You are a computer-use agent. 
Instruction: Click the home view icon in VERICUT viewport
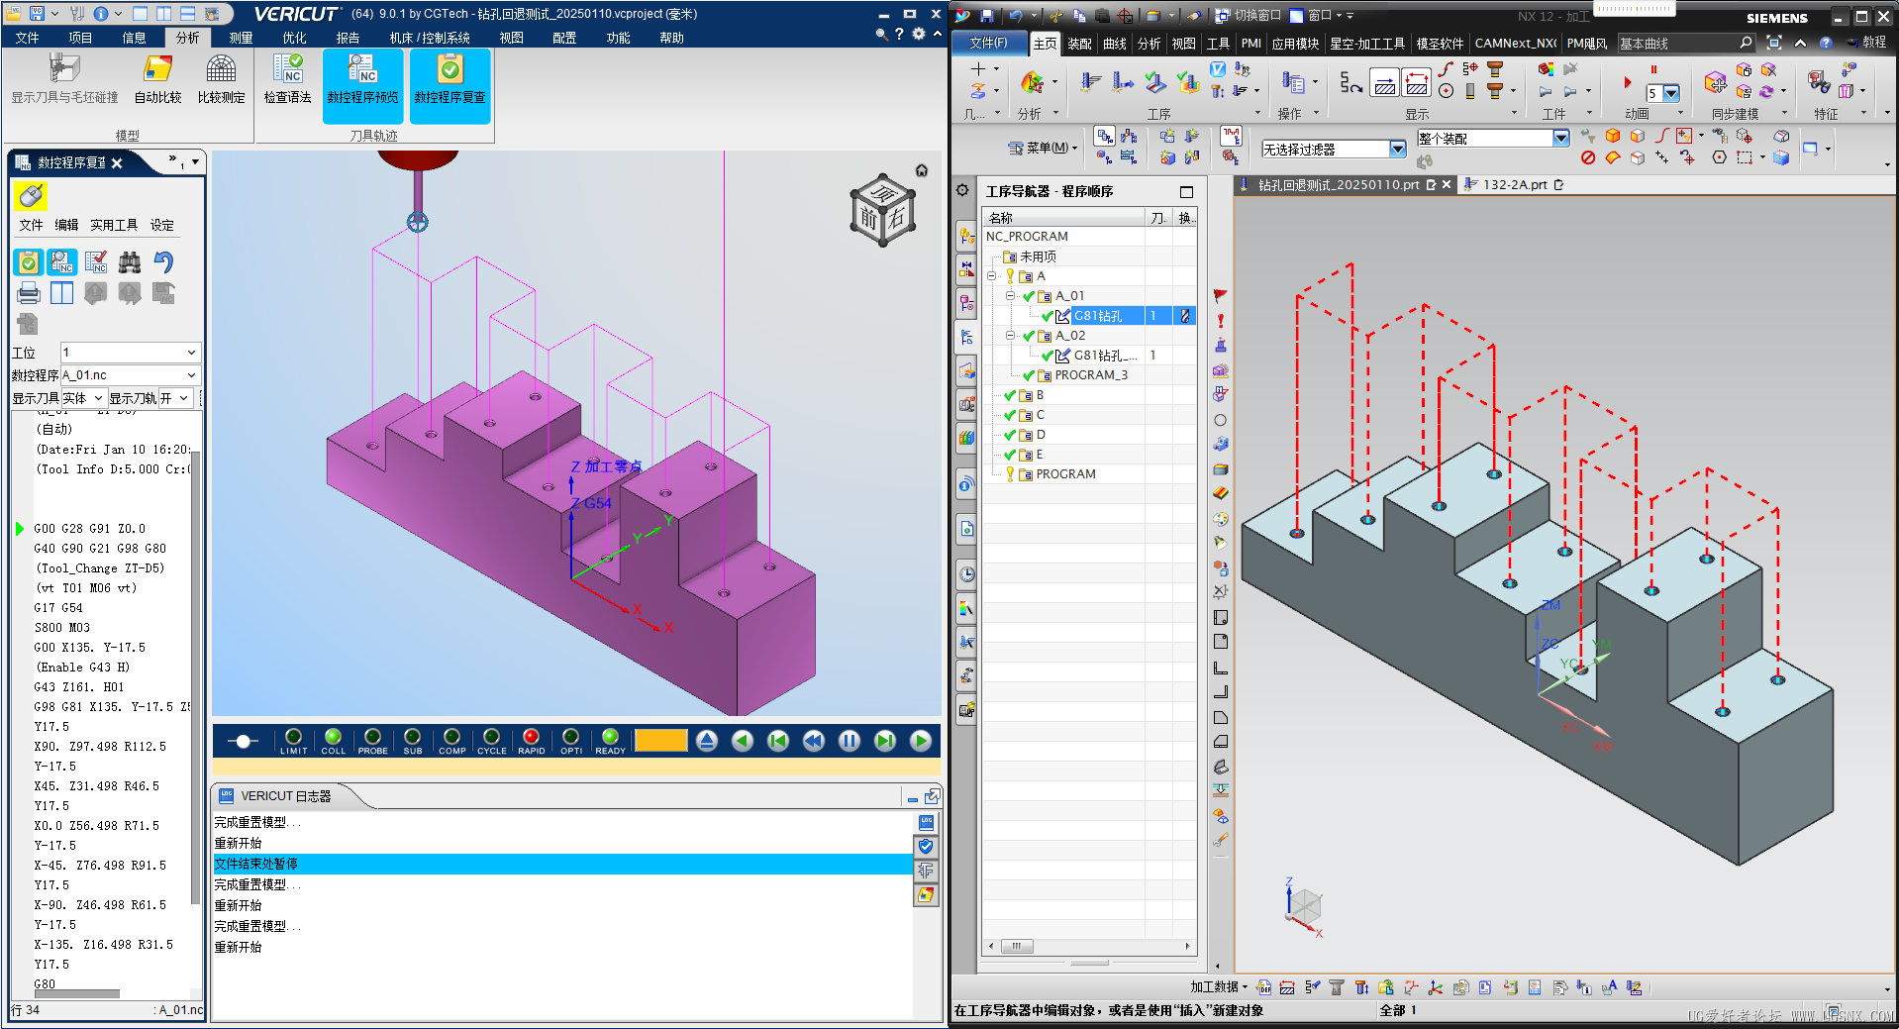(x=922, y=170)
